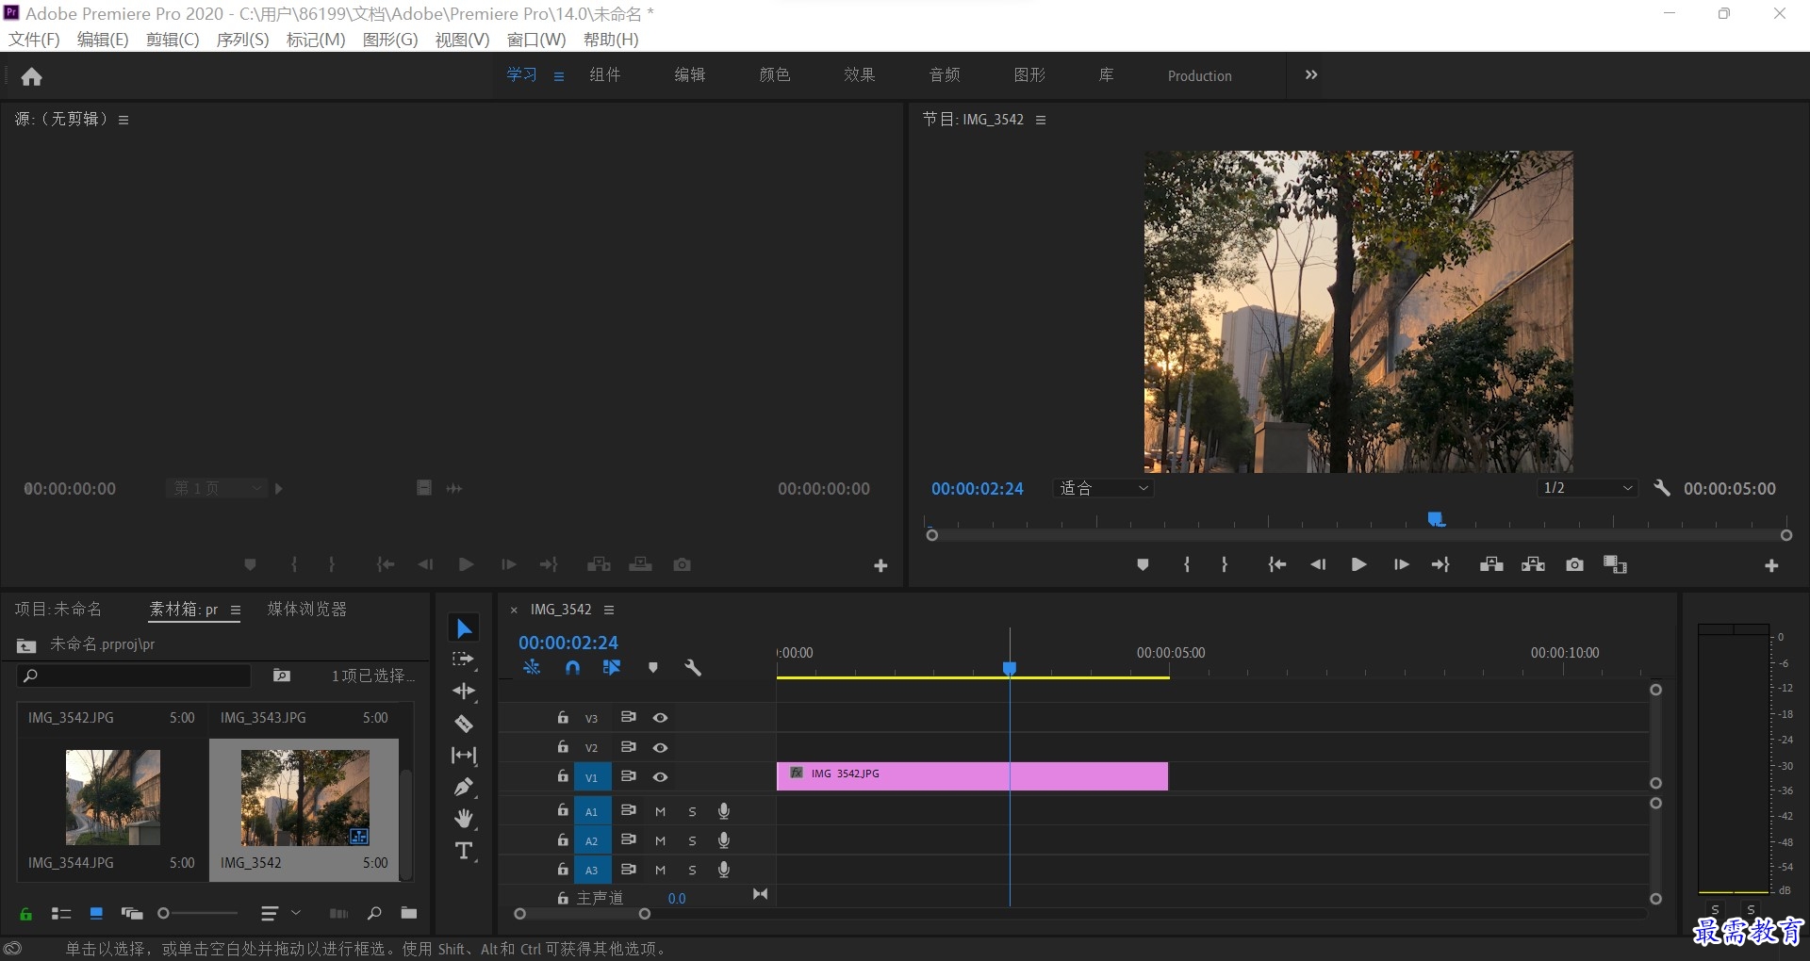Screen dimensions: 1810x961
Task: Go to In point in program monitor
Action: click(x=1277, y=564)
